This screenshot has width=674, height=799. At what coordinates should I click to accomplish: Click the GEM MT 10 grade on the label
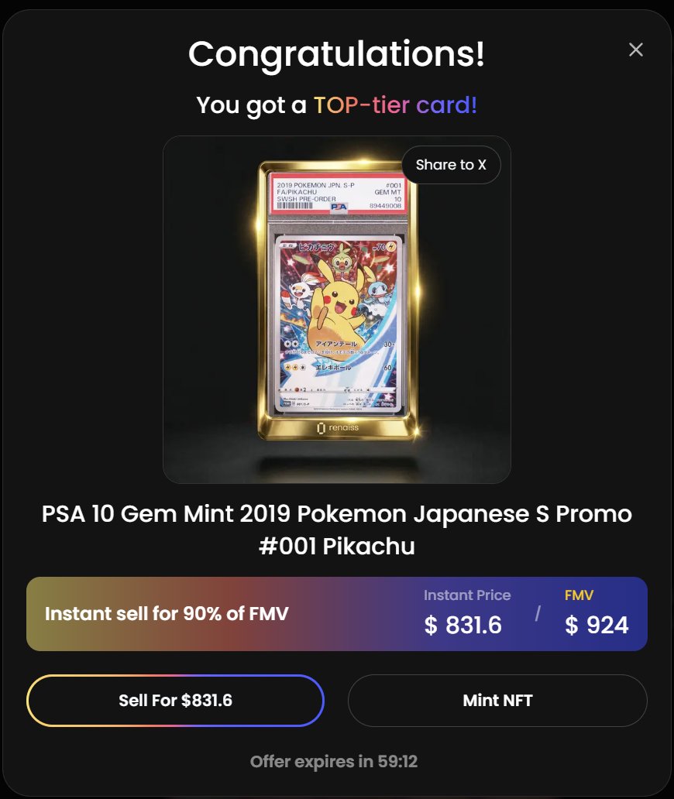coord(388,196)
